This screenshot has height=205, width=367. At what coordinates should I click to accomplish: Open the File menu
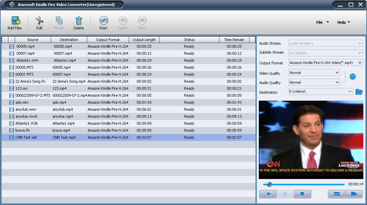pos(322,22)
